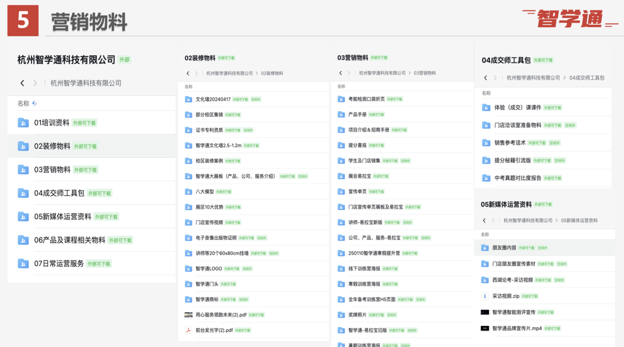624x347 pixels.
Task: Click back chevron in 02装修物料 panel
Action: click(x=188, y=74)
